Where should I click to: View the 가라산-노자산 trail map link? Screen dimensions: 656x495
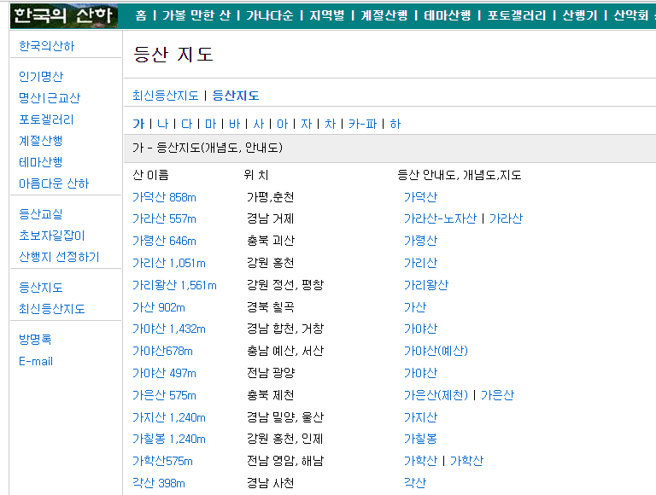click(440, 218)
